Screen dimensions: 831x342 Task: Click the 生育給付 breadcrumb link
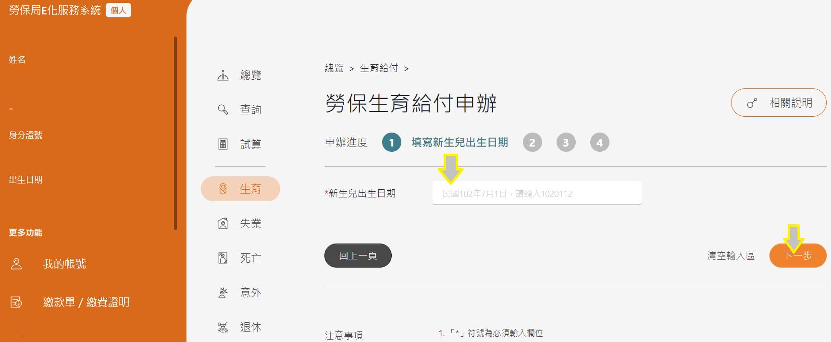tap(379, 68)
